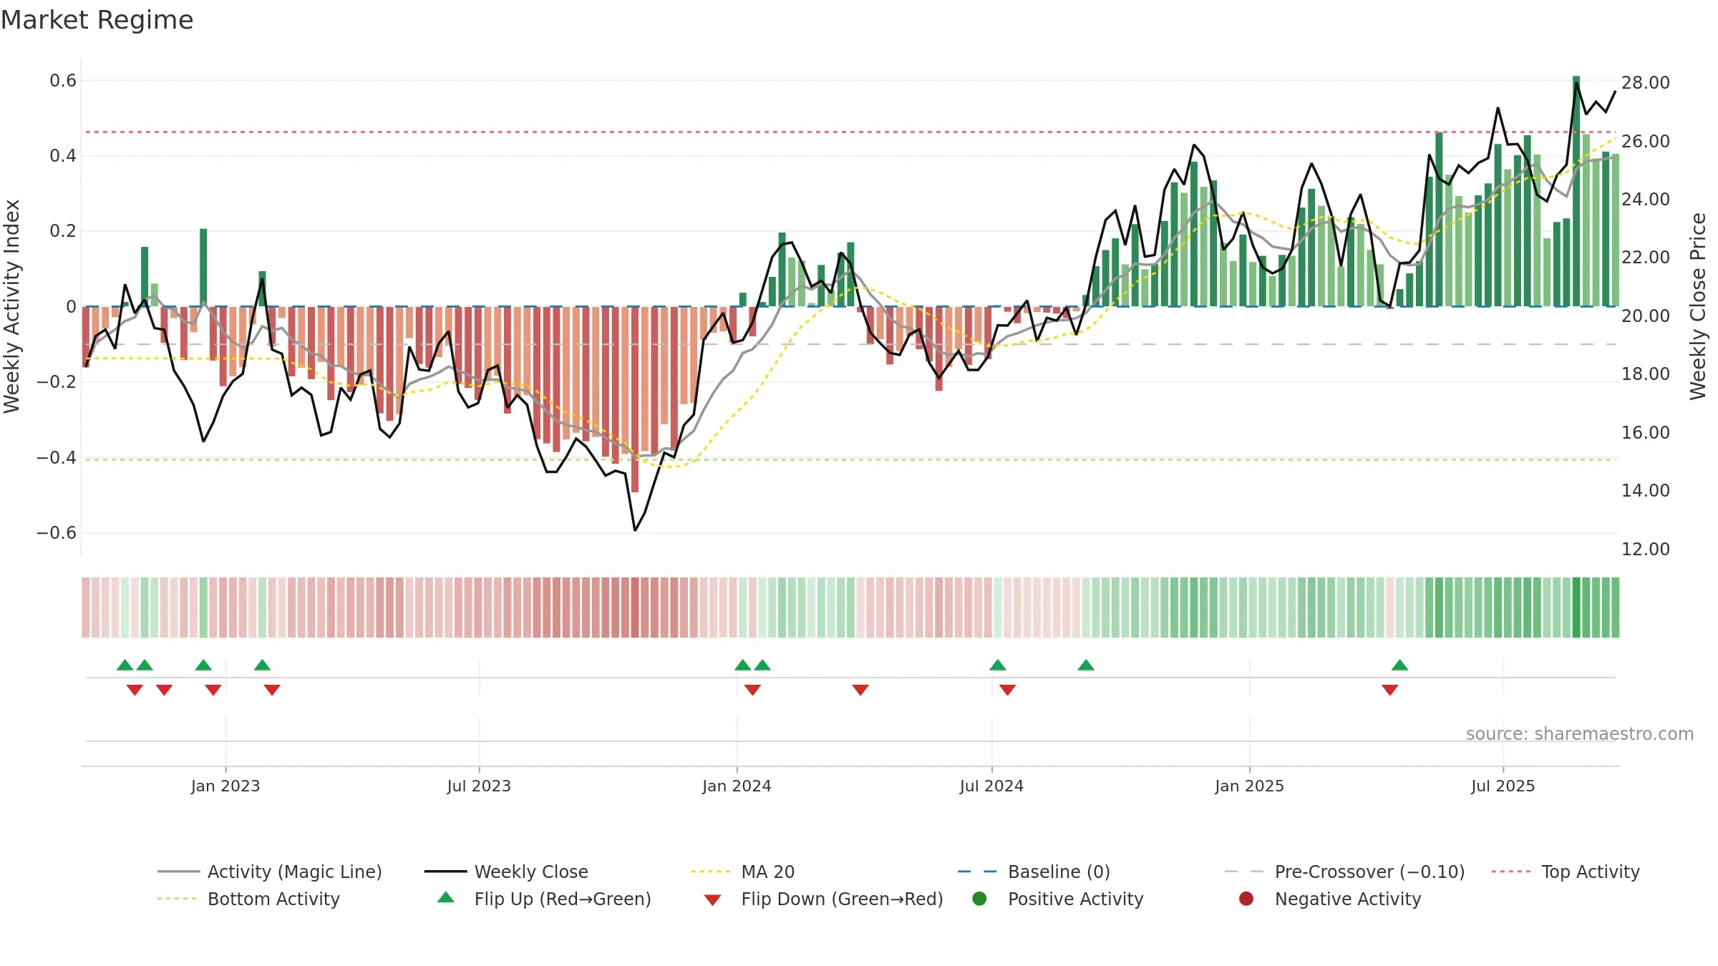Screen dimensions: 1718x966
Task: Click the flip-up marker just before Jul 2024
Action: coord(998,665)
